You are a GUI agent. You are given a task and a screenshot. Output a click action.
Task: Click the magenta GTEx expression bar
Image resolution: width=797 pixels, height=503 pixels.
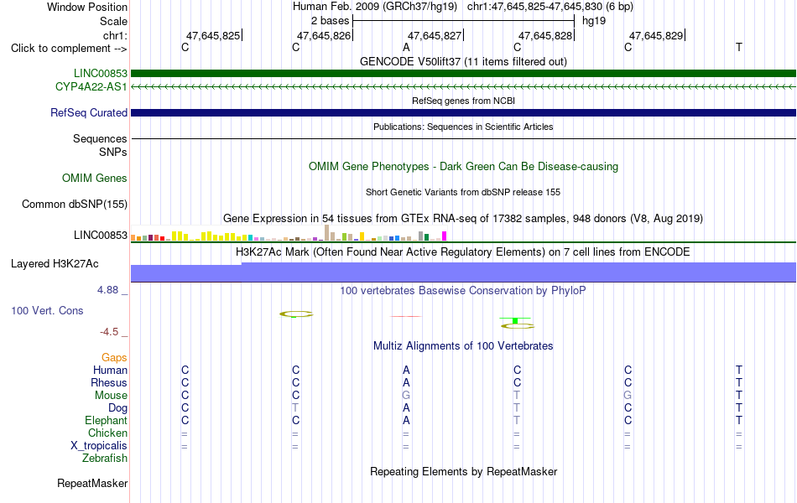click(x=444, y=236)
